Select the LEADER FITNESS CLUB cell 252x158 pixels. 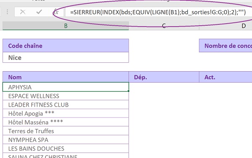coord(66,104)
